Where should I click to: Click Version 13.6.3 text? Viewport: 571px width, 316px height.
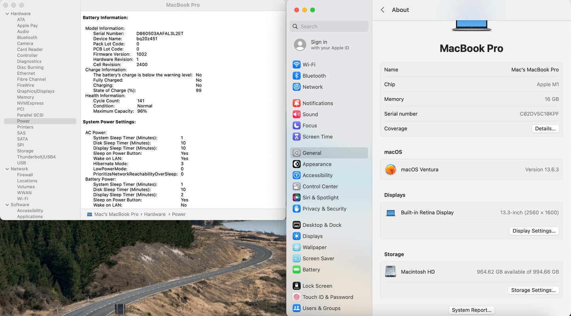(542, 169)
